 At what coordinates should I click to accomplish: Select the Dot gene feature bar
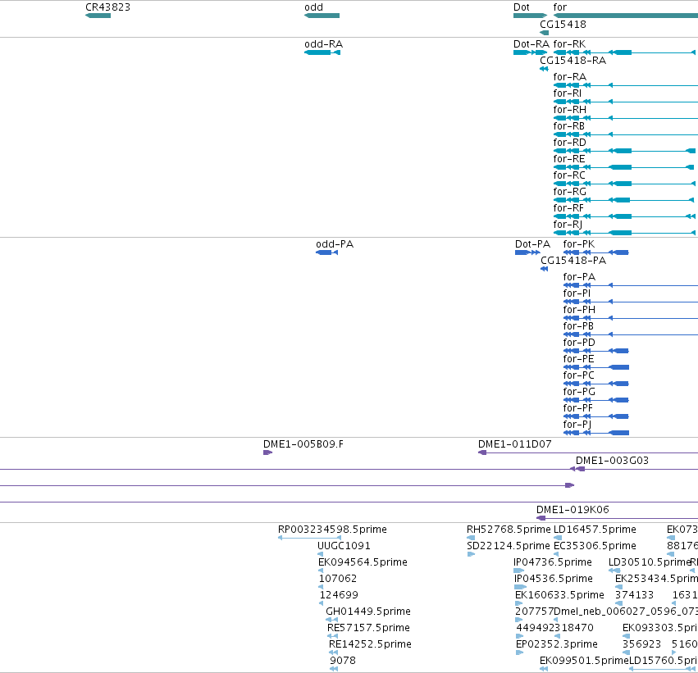coord(530,16)
